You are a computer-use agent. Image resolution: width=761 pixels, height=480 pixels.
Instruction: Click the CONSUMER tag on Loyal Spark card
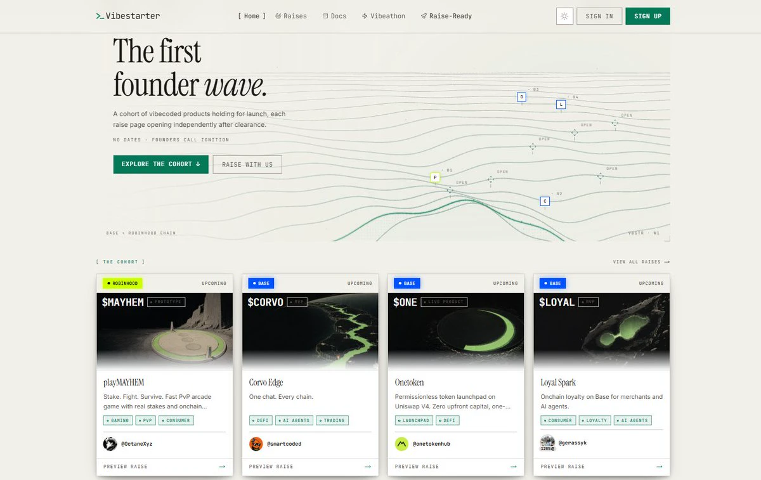coord(558,420)
